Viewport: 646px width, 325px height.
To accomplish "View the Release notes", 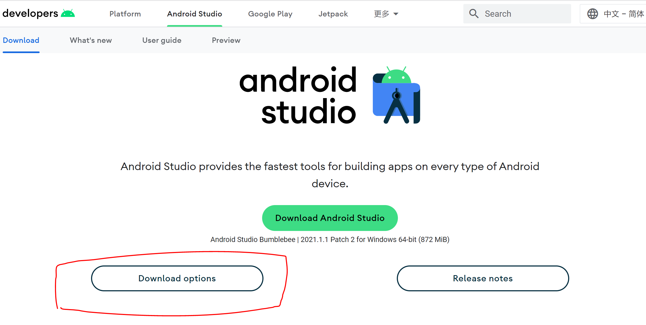I will tap(482, 278).
